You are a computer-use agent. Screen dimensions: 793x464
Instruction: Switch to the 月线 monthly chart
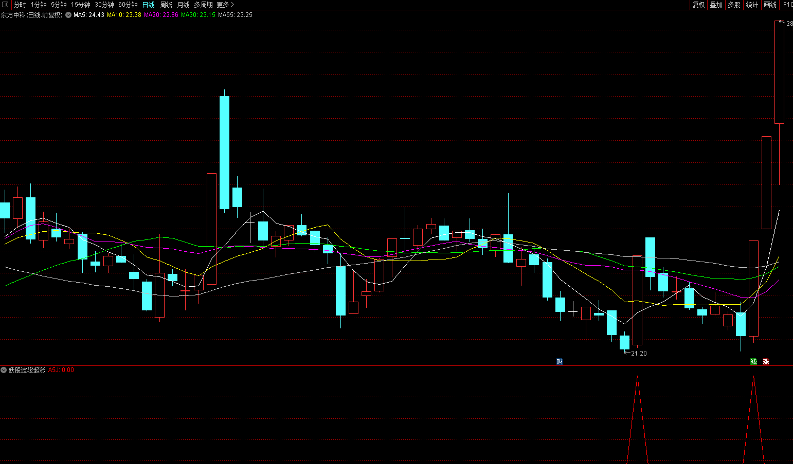pyautogui.click(x=184, y=5)
